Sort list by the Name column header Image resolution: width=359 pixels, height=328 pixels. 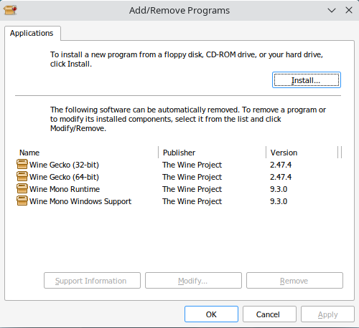[87, 153]
